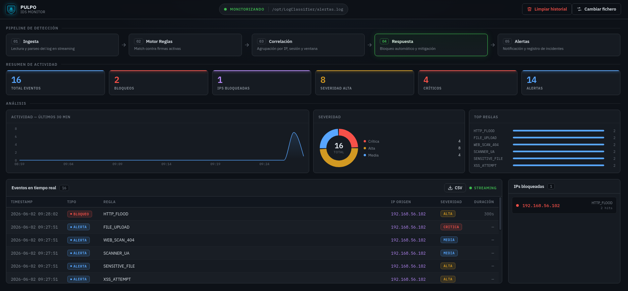
Task: Click the Severidad column header
Action: pos(451,202)
